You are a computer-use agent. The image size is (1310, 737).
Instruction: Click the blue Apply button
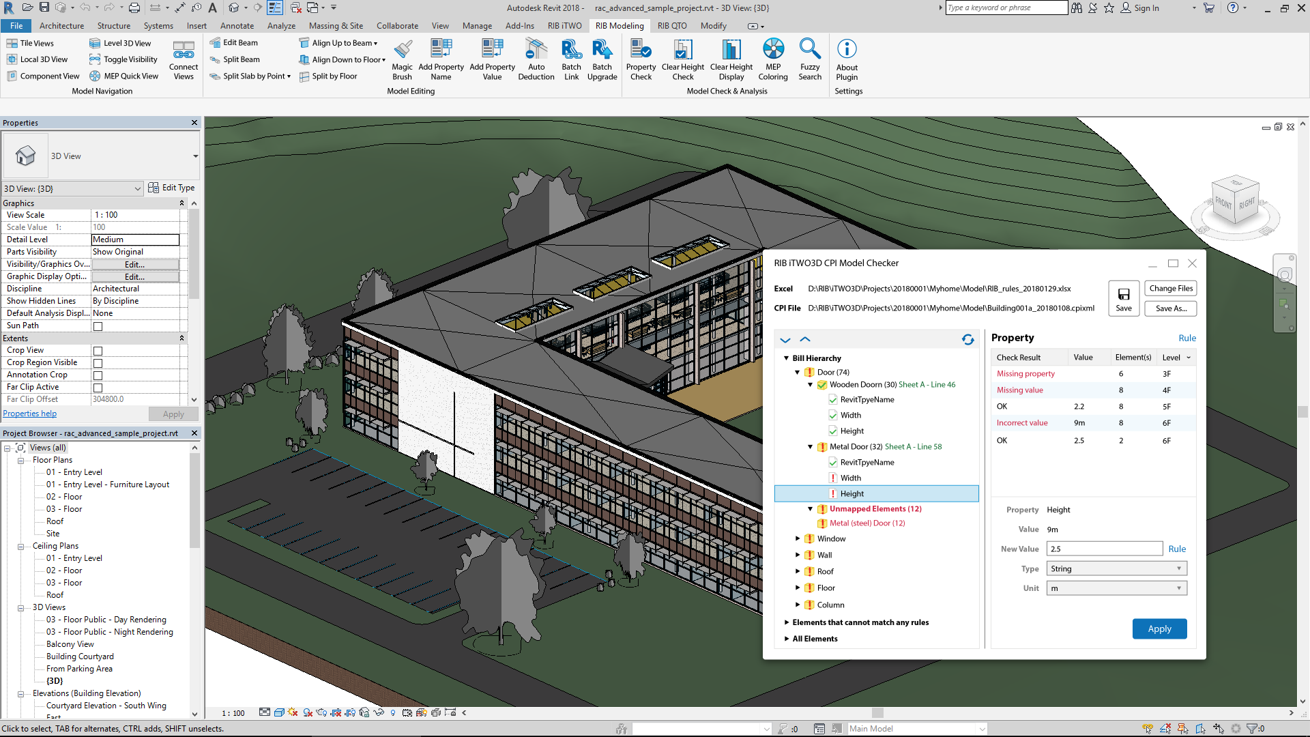click(1159, 628)
